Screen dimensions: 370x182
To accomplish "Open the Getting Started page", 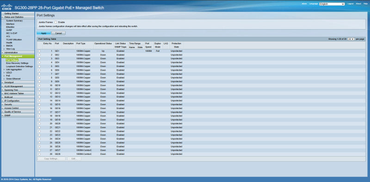I will pyautogui.click(x=18, y=14).
